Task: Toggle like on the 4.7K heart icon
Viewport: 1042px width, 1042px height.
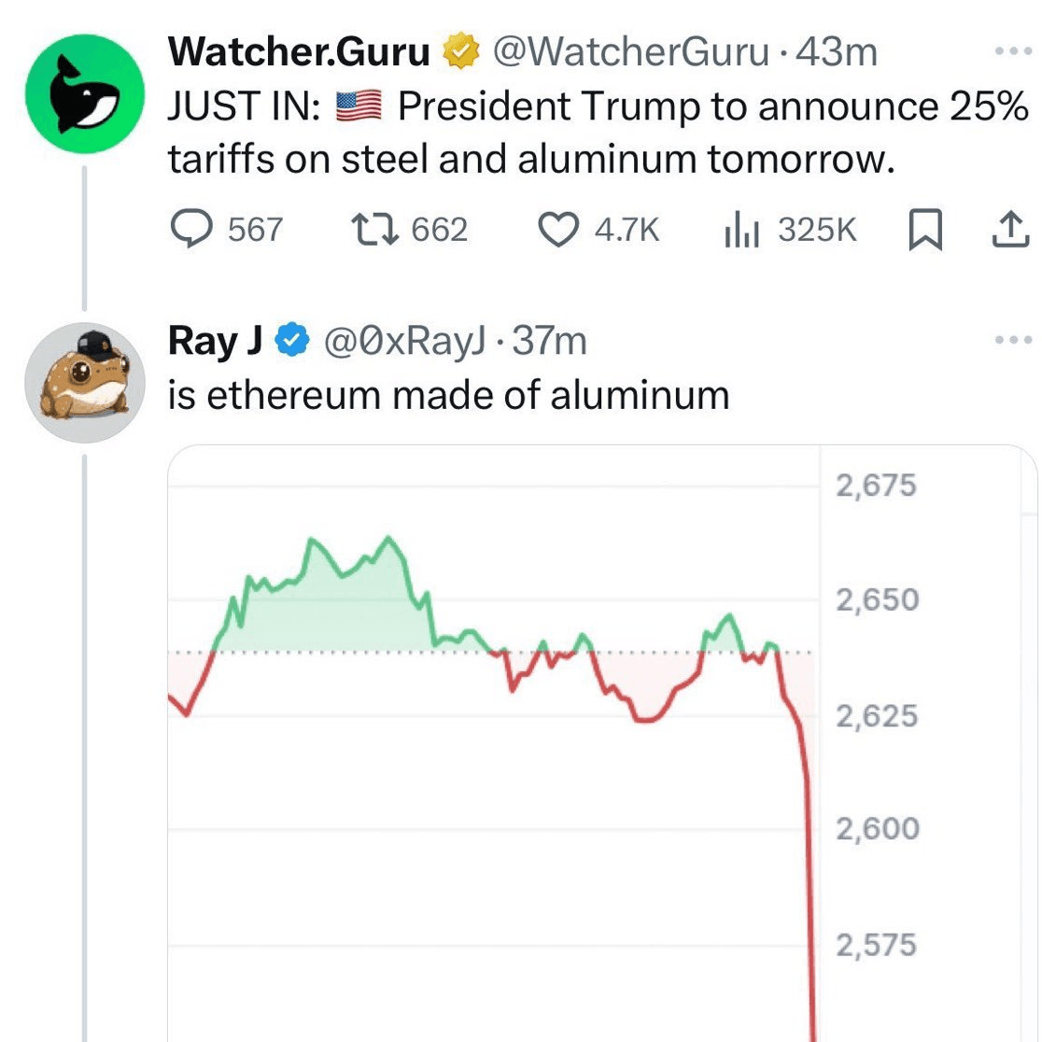Action: coord(556,229)
